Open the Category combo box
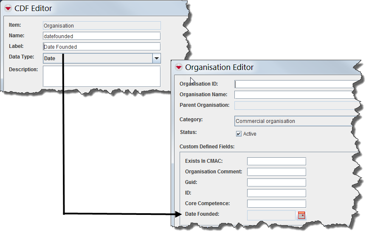This screenshot has width=383, height=245. tap(294, 121)
